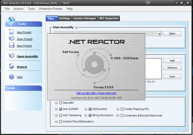193x135 pixels.
Task: Click the Open Project book icon
Action: [x=11, y=39]
